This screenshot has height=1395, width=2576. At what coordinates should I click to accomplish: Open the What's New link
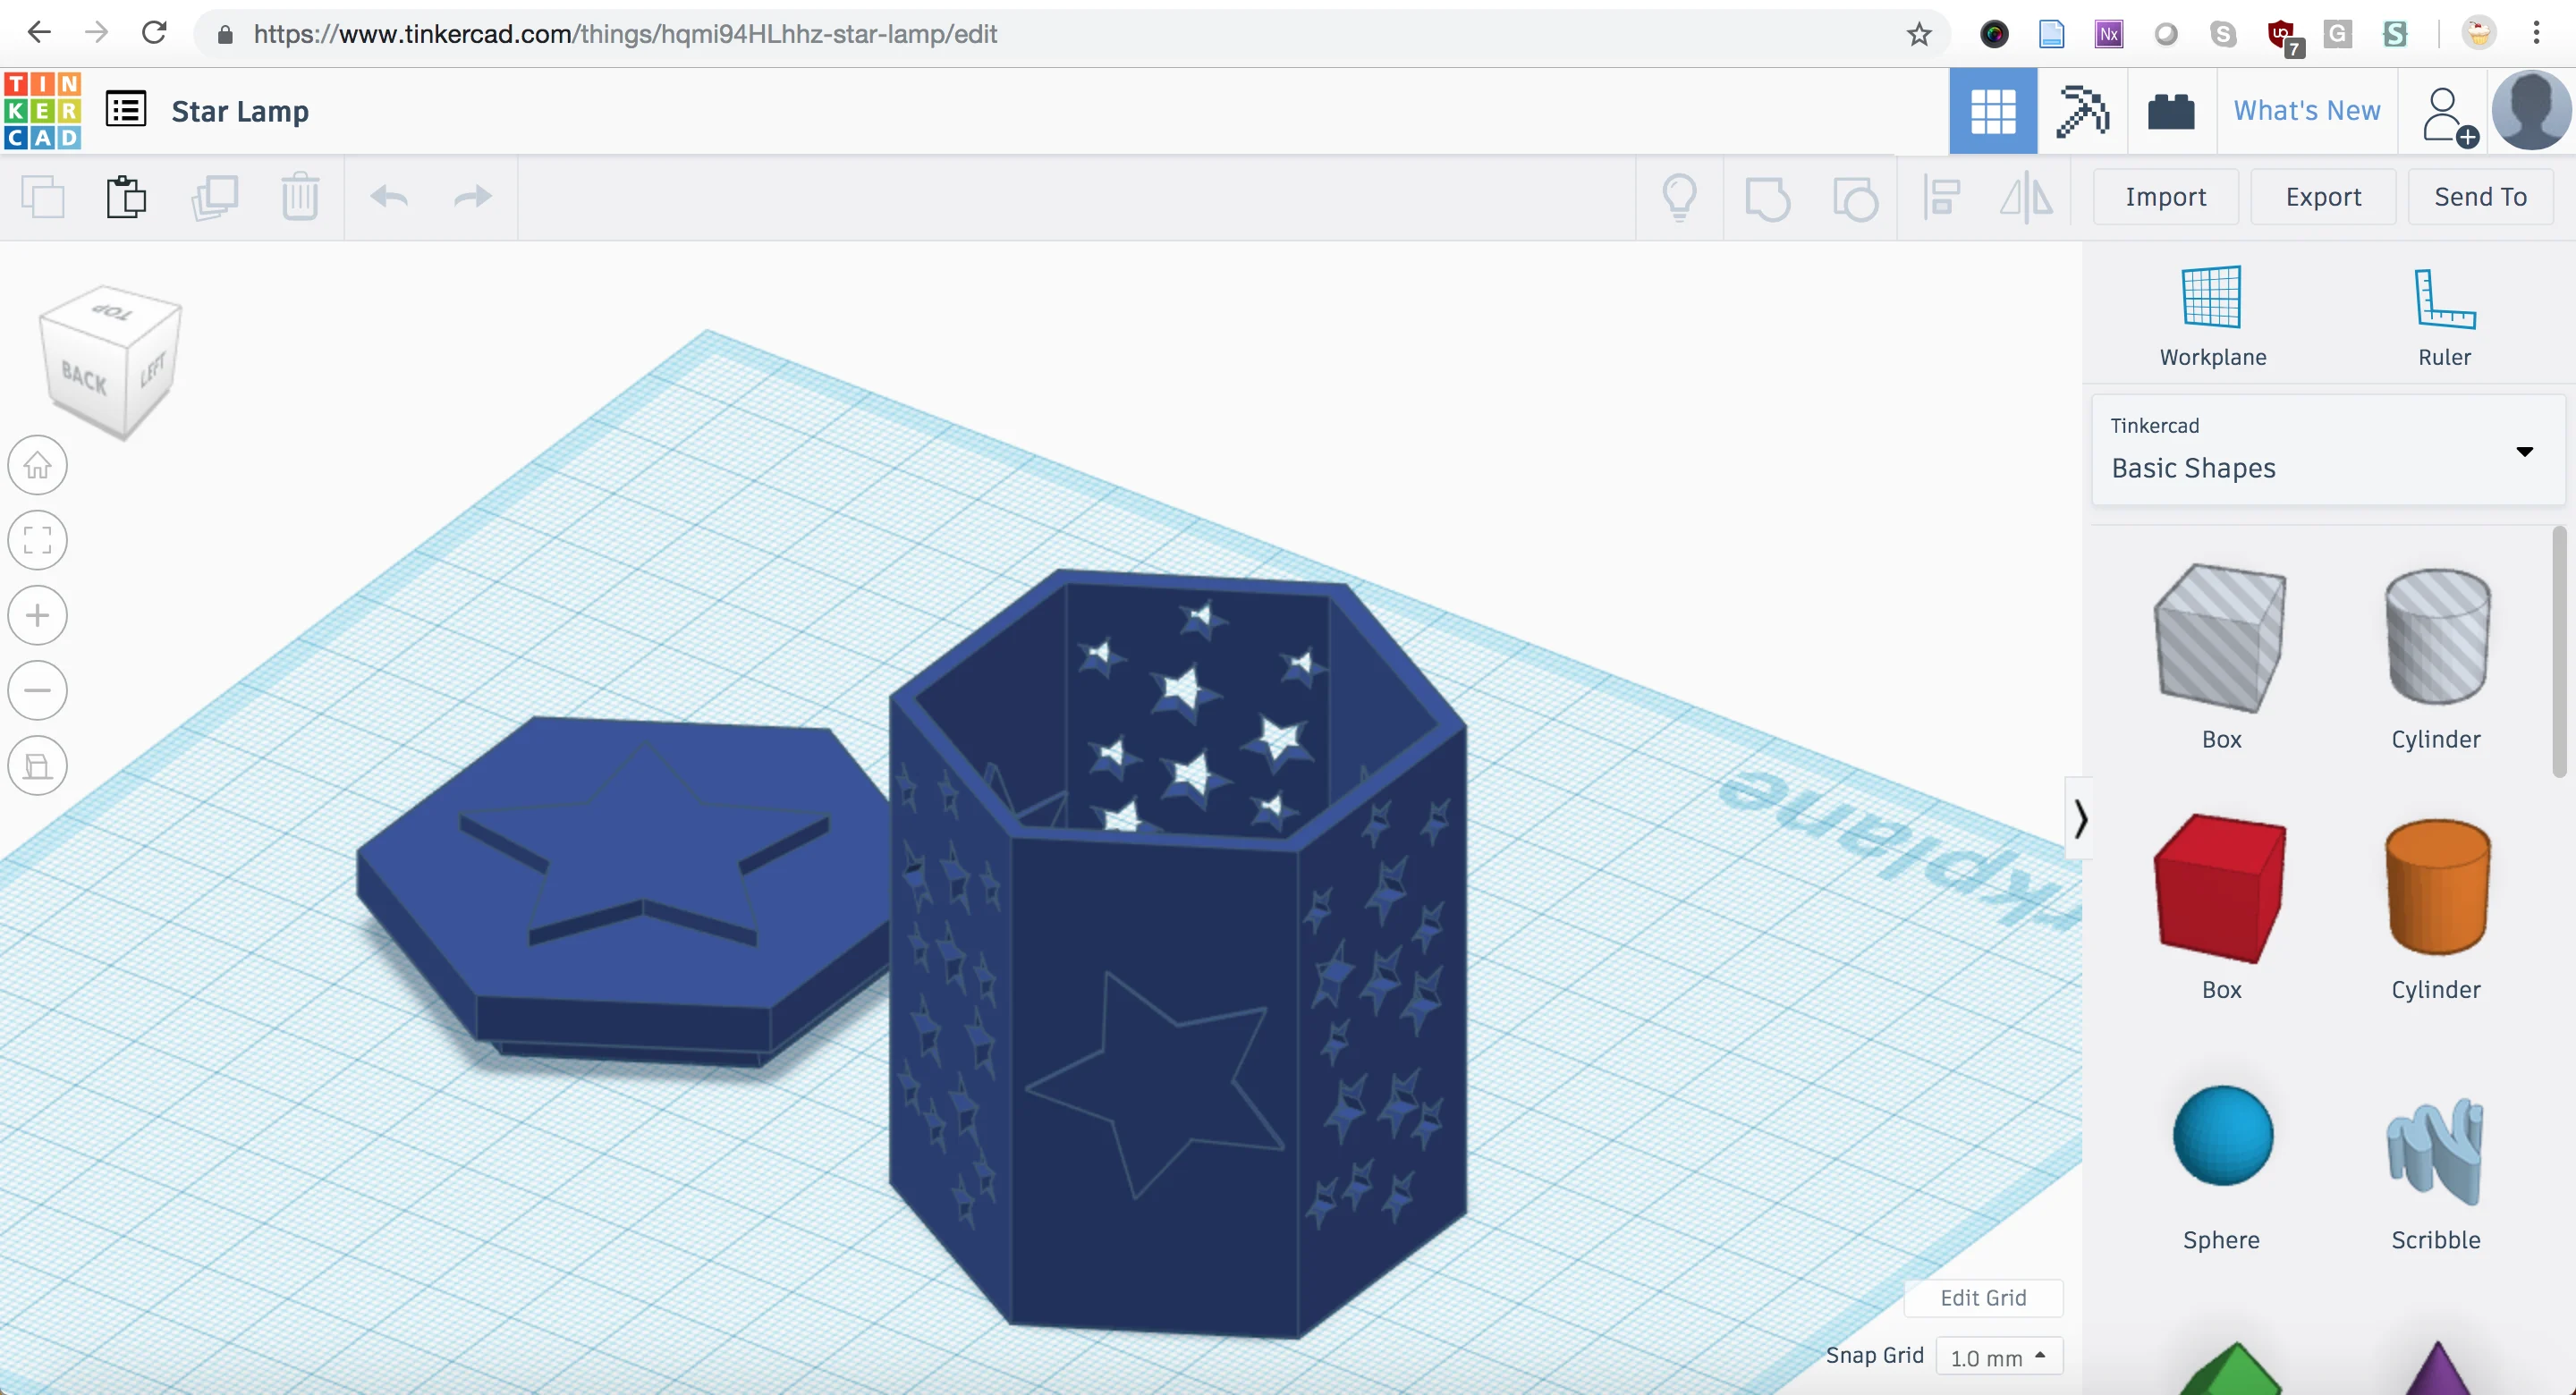[x=2307, y=111]
